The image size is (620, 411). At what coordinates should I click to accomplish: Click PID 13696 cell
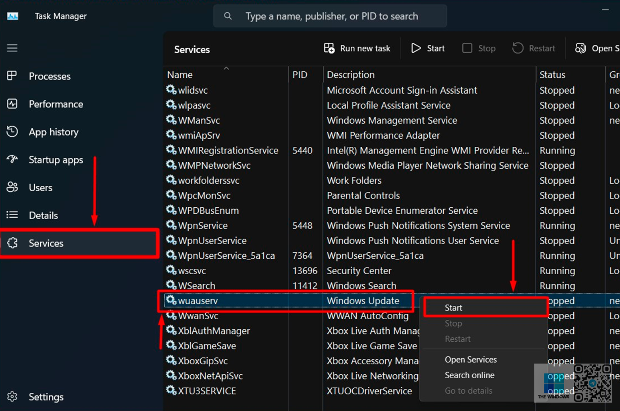[305, 271]
